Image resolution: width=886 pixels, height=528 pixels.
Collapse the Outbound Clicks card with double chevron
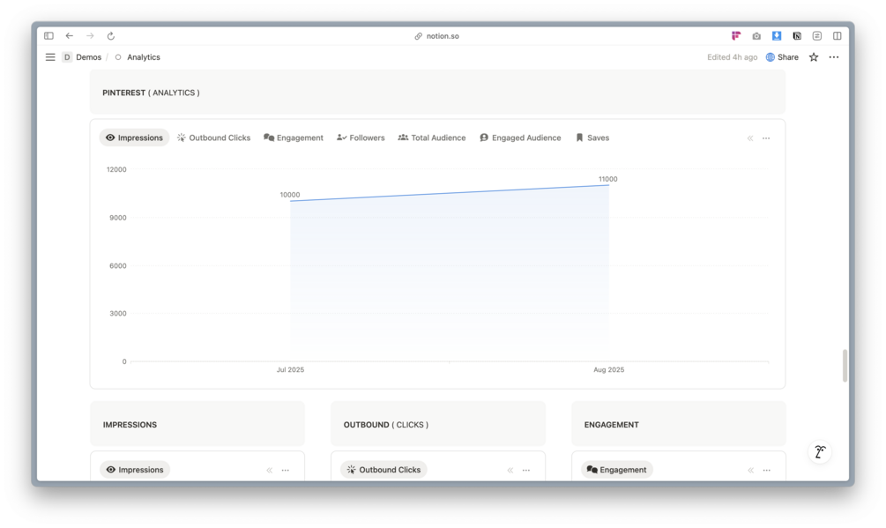(510, 470)
